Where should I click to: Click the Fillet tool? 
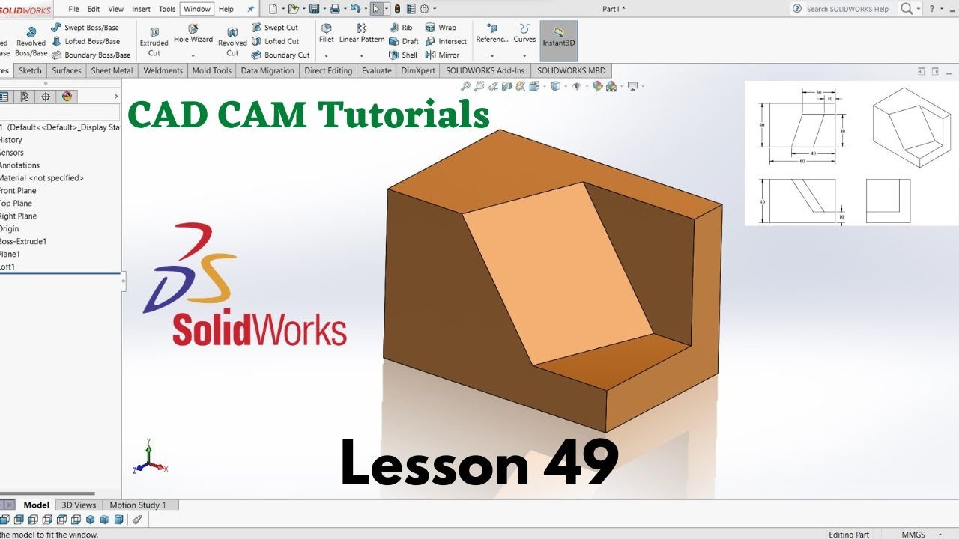[x=327, y=34]
